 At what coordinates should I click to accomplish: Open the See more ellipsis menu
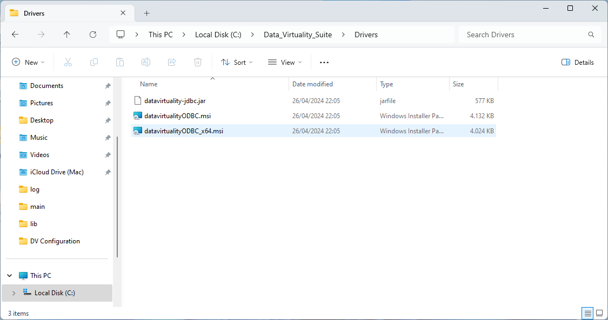pos(324,63)
